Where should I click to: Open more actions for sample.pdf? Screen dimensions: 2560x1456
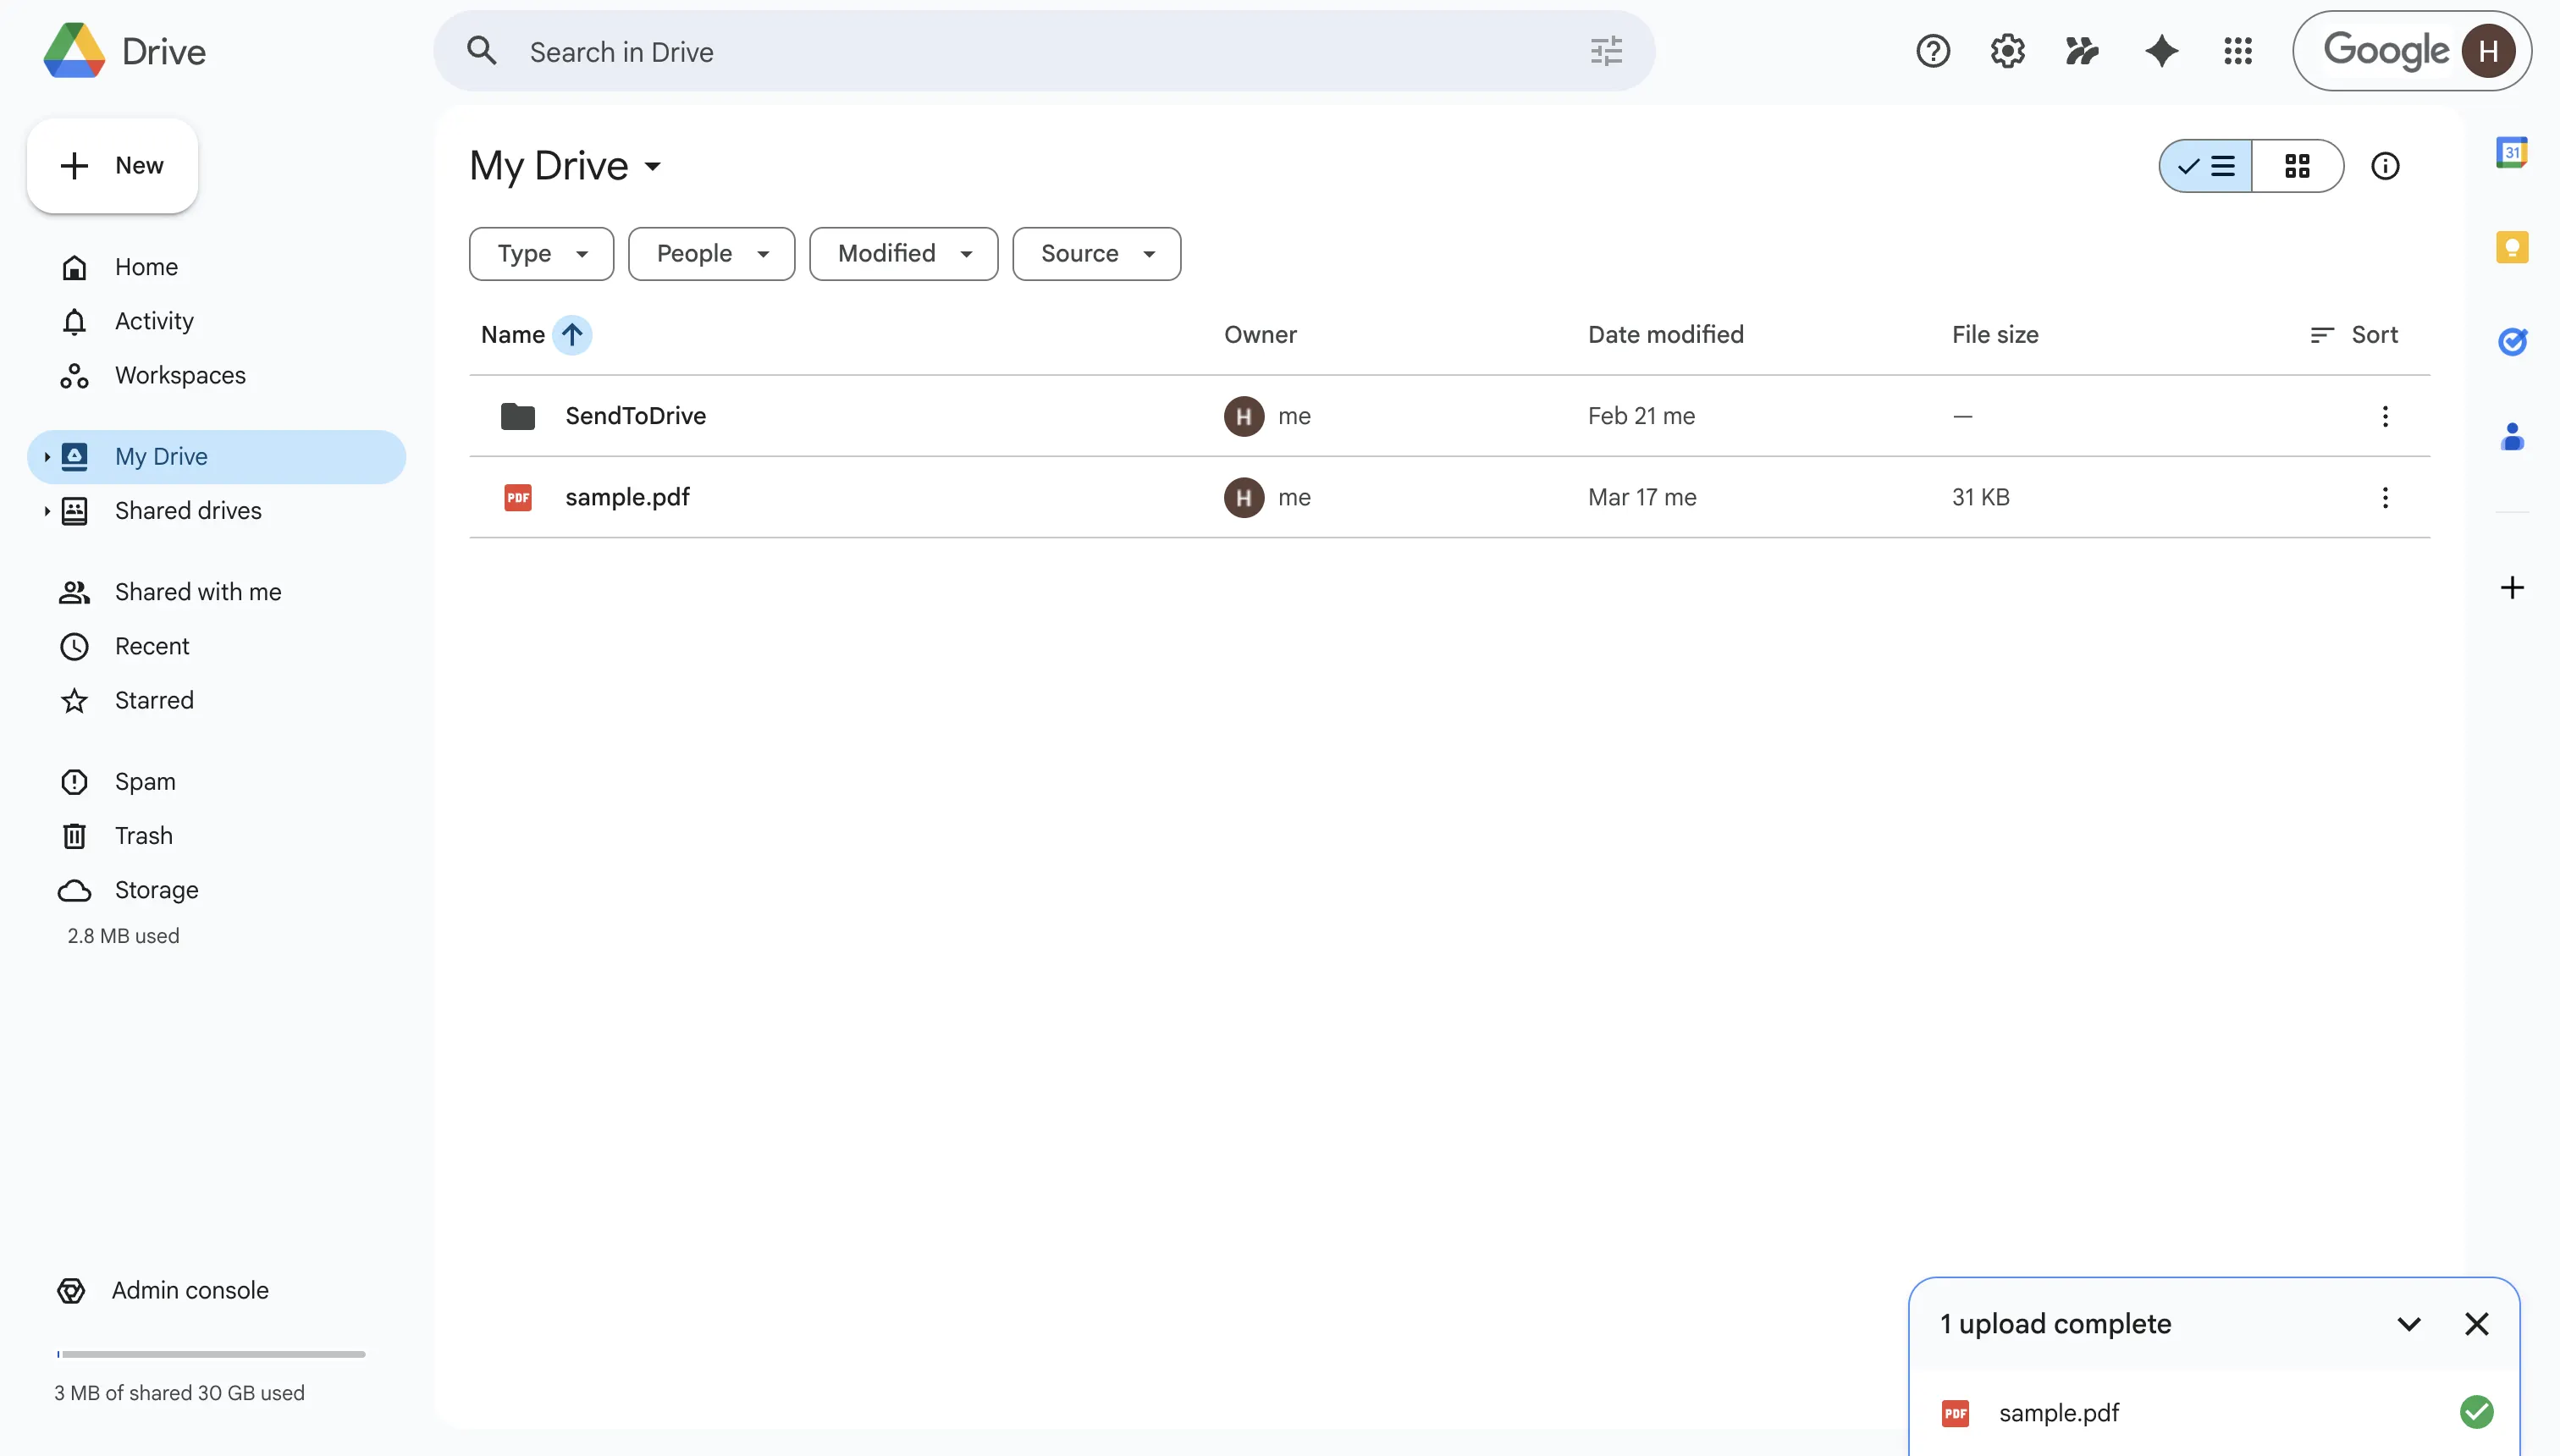point(2385,497)
